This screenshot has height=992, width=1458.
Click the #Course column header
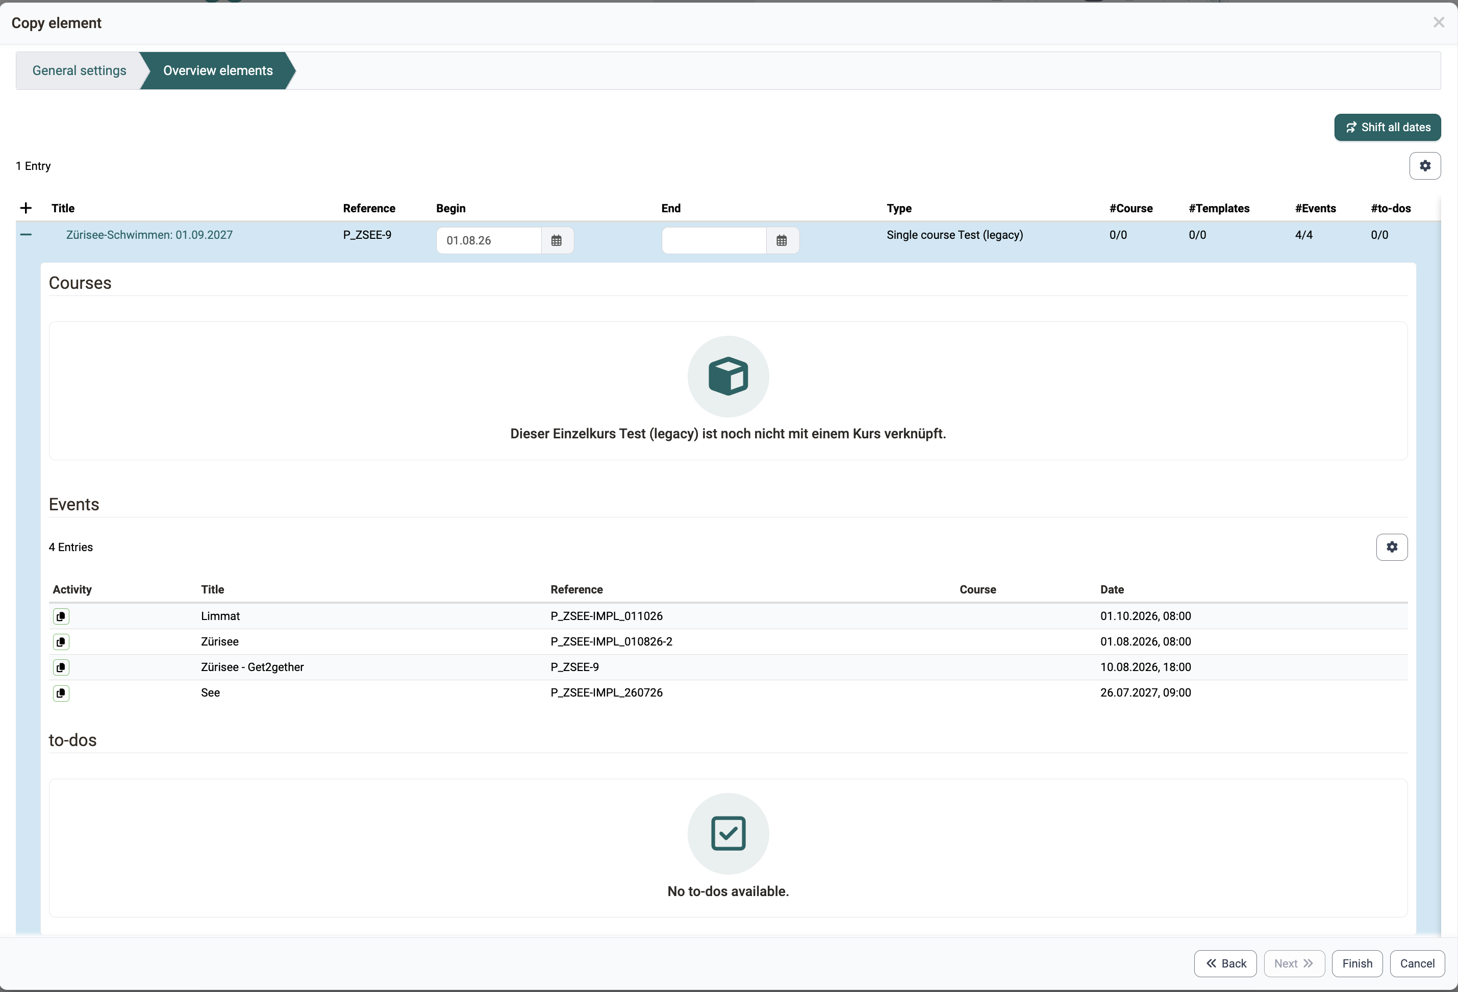point(1130,208)
